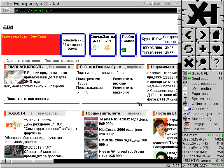This screenshot has height=168, width=224.
Task: Click the envelope icon beside Get new mail
Action: pyautogui.click(x=187, y=109)
